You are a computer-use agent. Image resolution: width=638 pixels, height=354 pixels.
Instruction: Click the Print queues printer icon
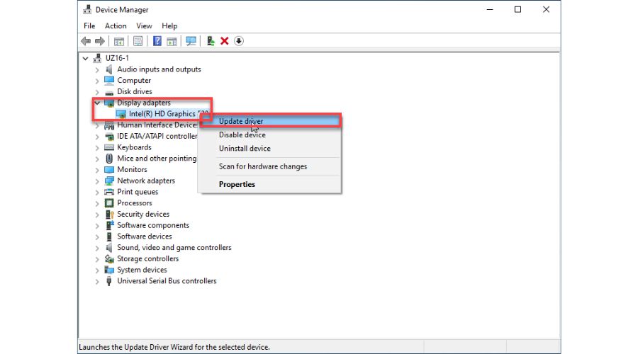pos(109,192)
